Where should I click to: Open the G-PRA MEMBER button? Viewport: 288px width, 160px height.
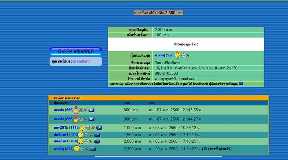click(x=76, y=51)
